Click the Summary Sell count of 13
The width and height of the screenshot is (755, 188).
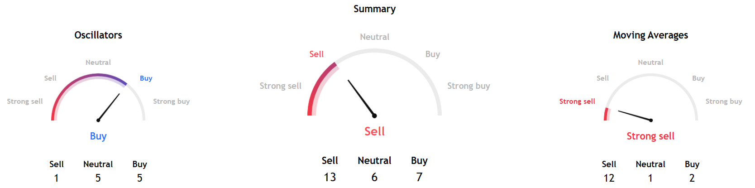click(x=330, y=177)
